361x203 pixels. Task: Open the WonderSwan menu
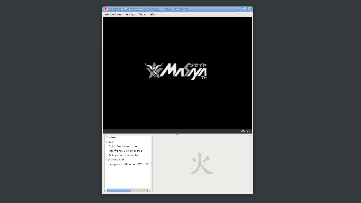point(113,14)
